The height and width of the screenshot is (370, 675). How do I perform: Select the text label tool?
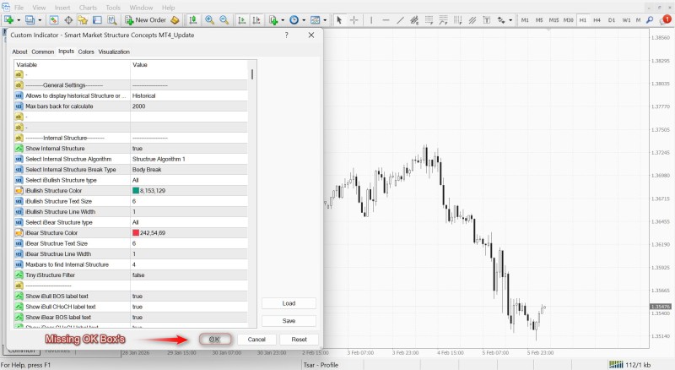click(487, 19)
